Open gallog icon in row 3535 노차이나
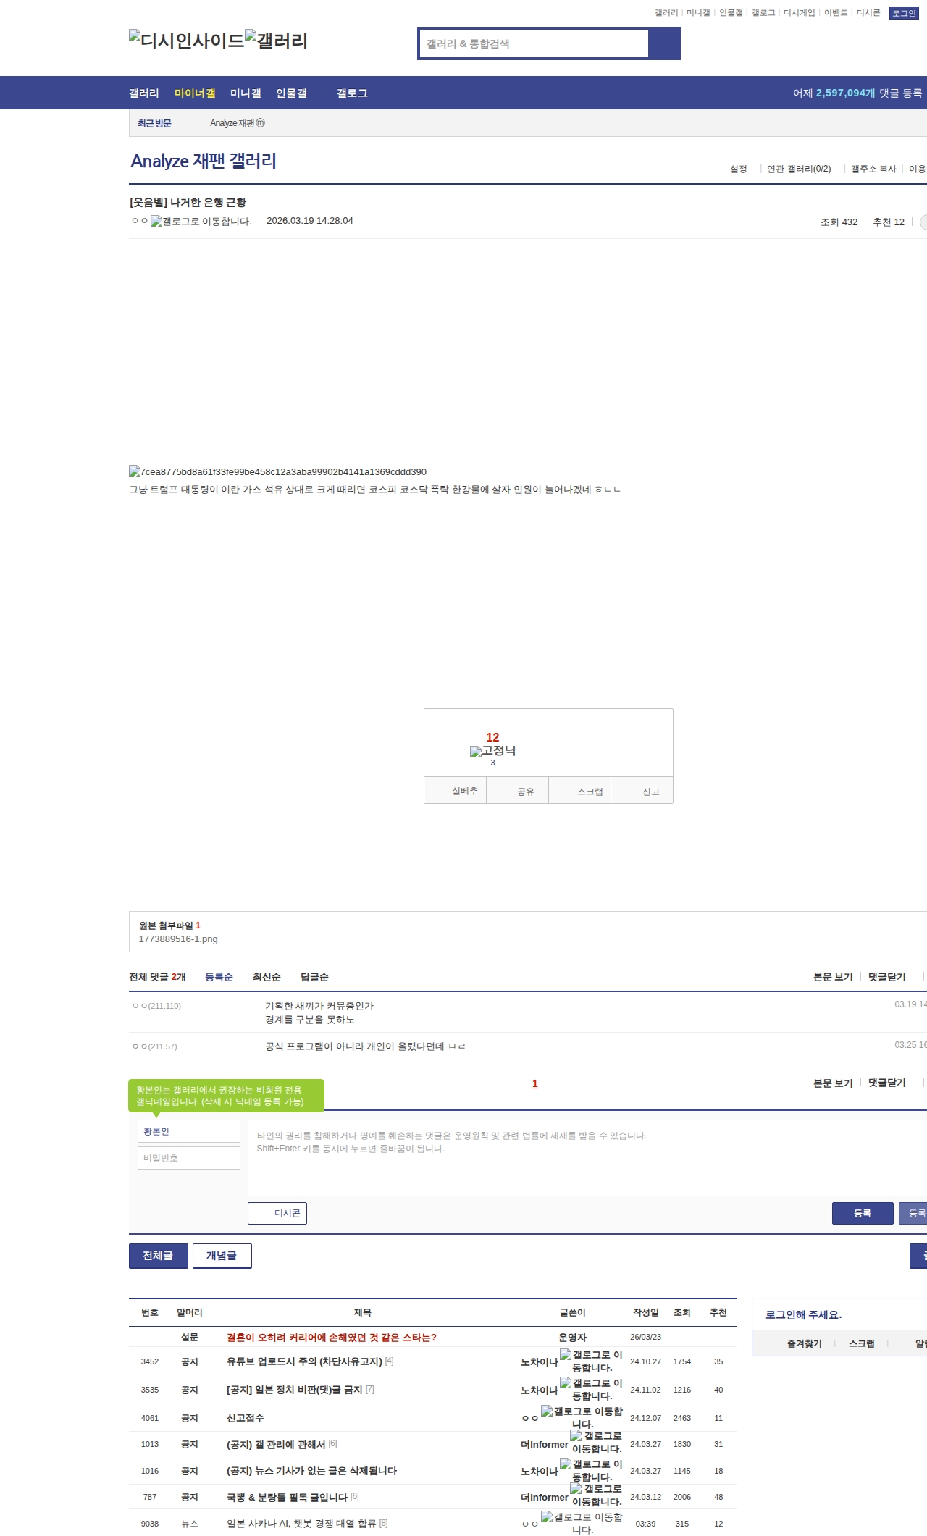Image resolution: width=927 pixels, height=1536 pixels. [591, 1389]
